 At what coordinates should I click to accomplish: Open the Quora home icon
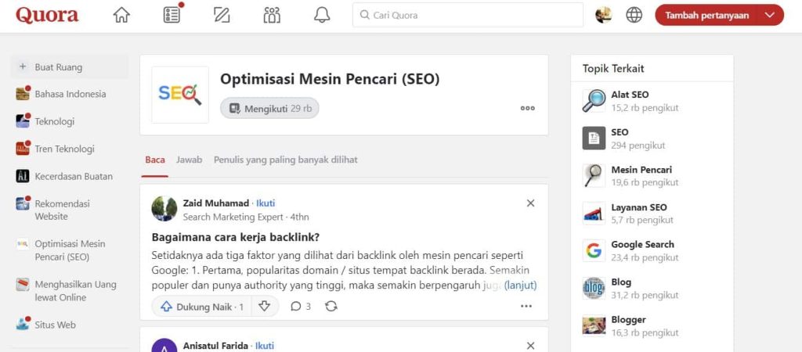click(121, 15)
